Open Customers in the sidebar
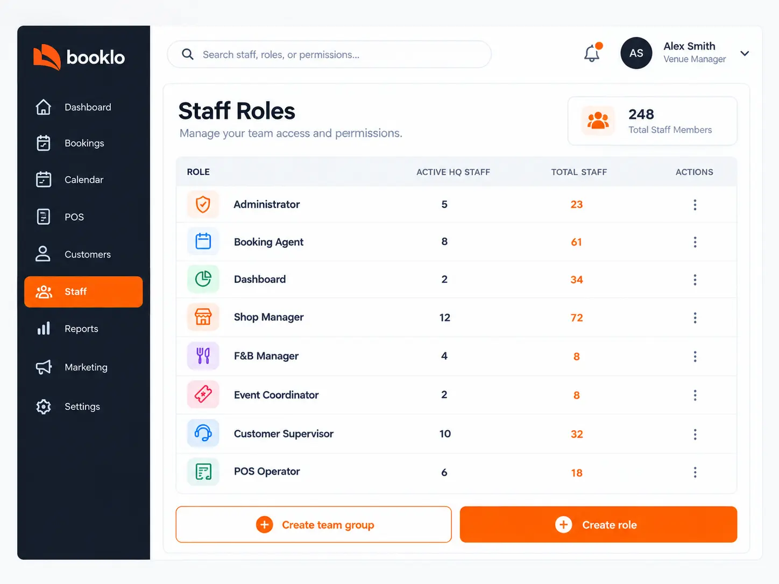The width and height of the screenshot is (779, 584). coord(83,254)
